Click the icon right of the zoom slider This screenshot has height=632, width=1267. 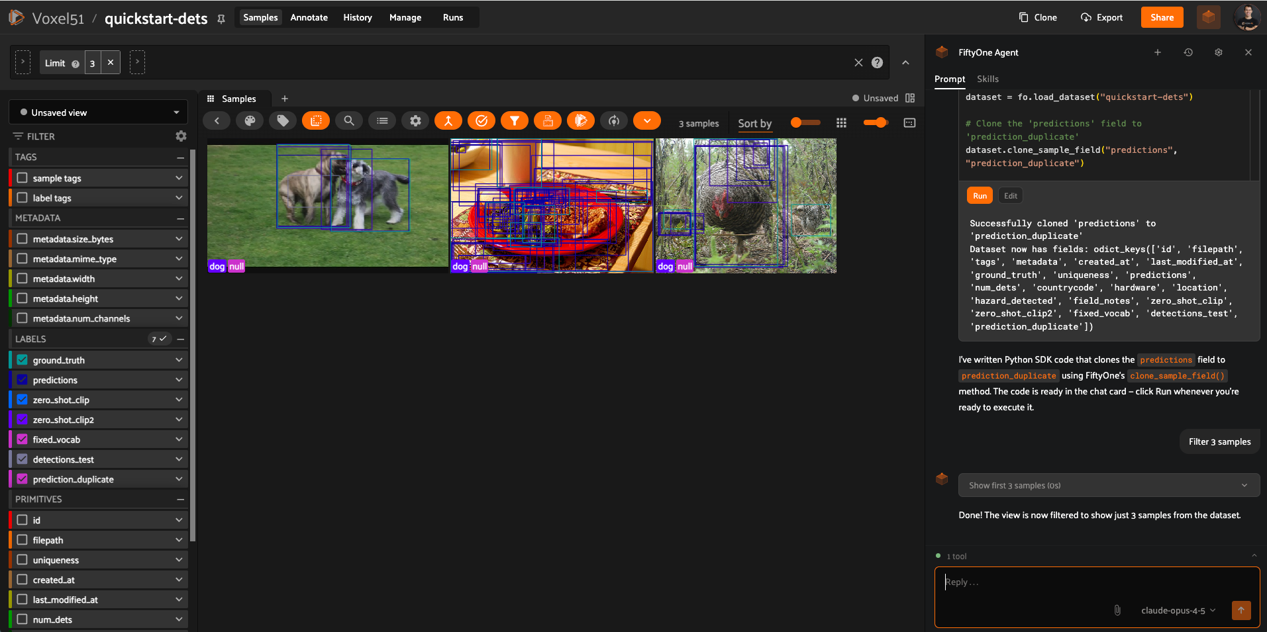(909, 123)
